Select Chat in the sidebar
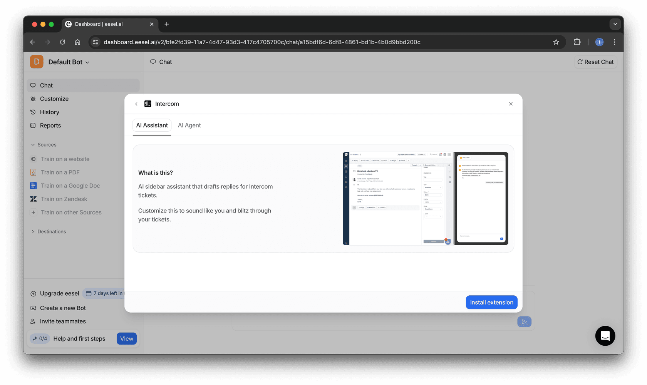 tap(83, 85)
